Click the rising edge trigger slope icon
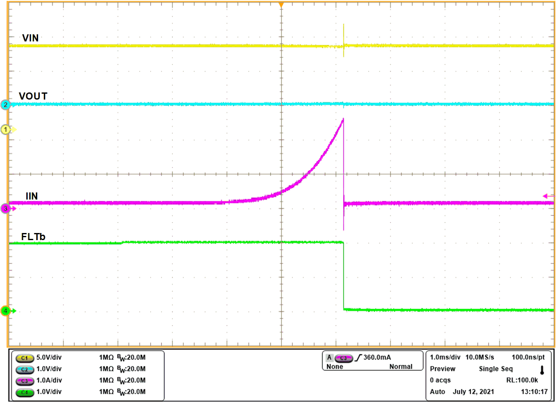 [358, 358]
